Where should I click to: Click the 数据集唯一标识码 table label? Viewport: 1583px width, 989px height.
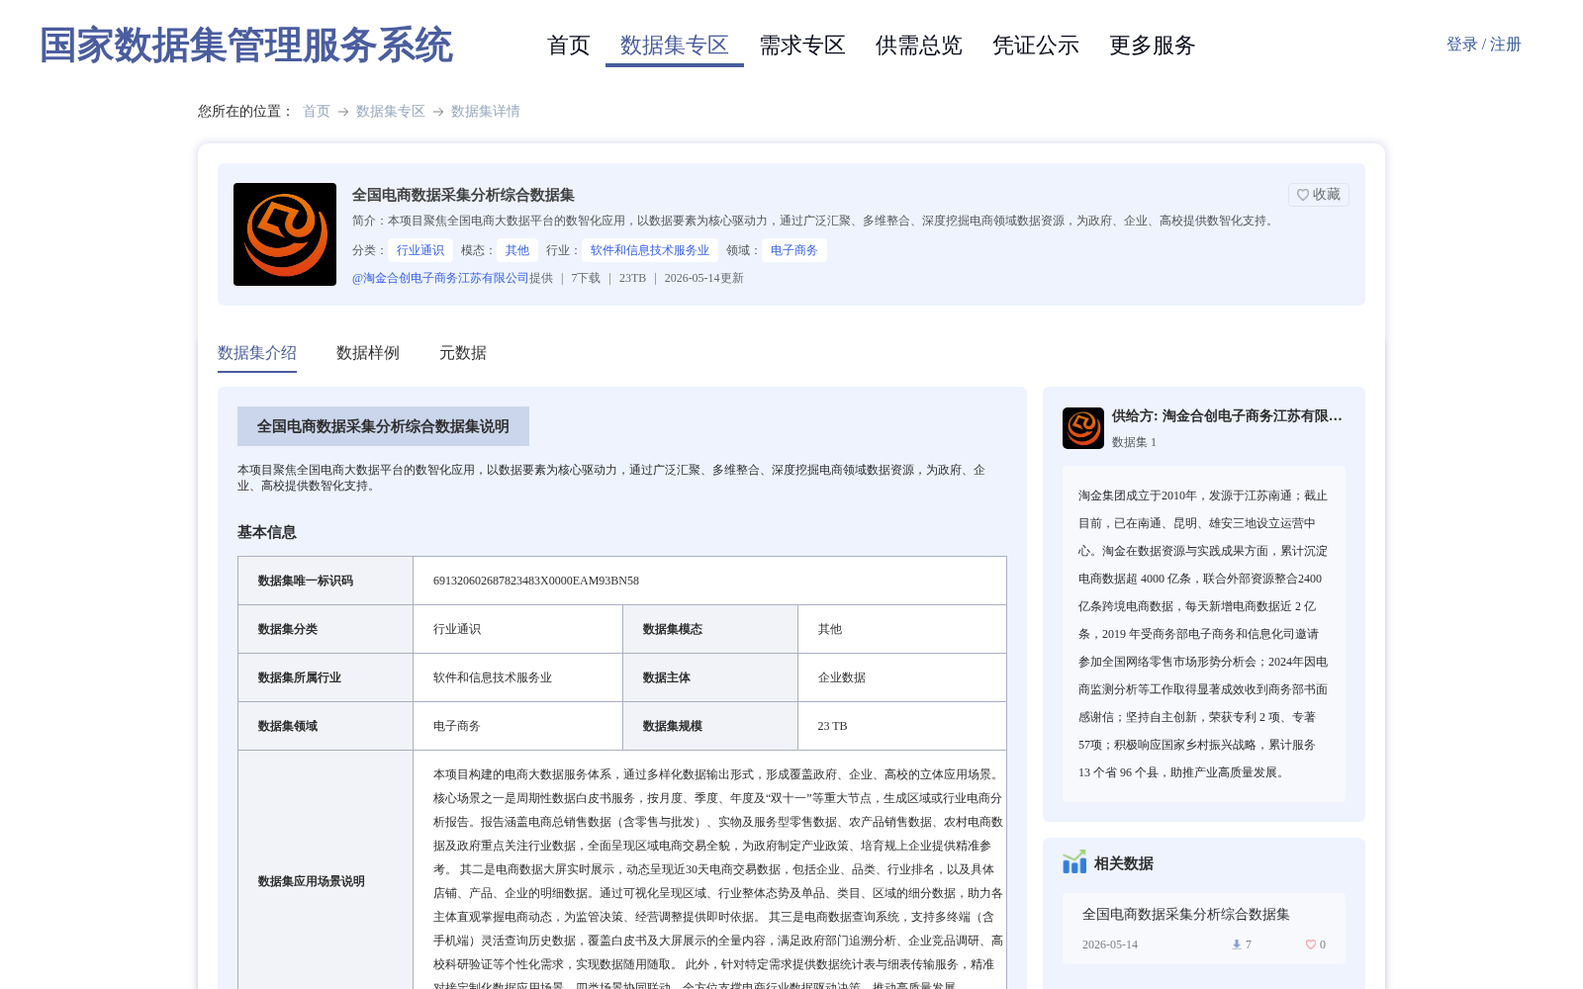pos(306,581)
